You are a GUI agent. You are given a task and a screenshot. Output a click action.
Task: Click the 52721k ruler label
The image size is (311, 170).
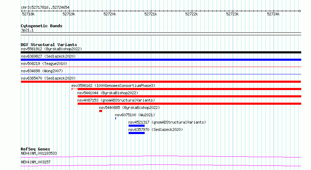click(x=151, y=14)
